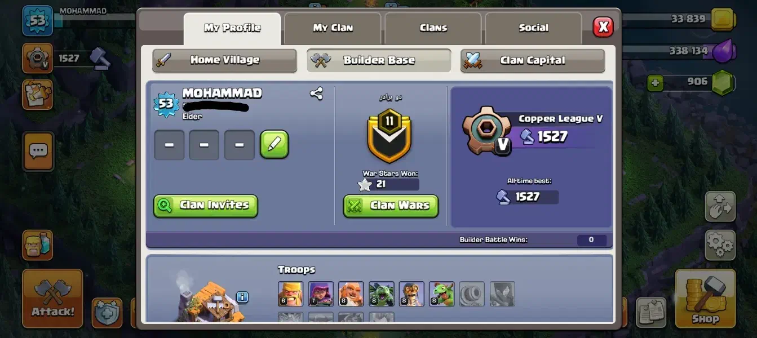
Task: Click the green plus add gems icon
Action: pyautogui.click(x=655, y=83)
